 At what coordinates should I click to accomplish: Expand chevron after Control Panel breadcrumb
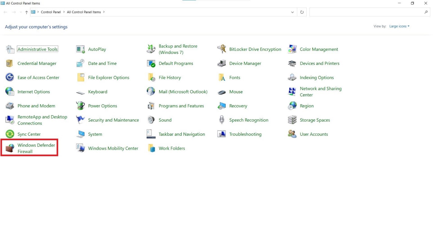[64, 12]
